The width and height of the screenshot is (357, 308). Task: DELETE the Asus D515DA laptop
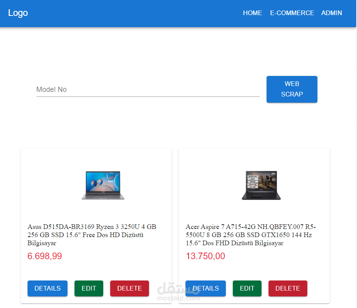(130, 288)
